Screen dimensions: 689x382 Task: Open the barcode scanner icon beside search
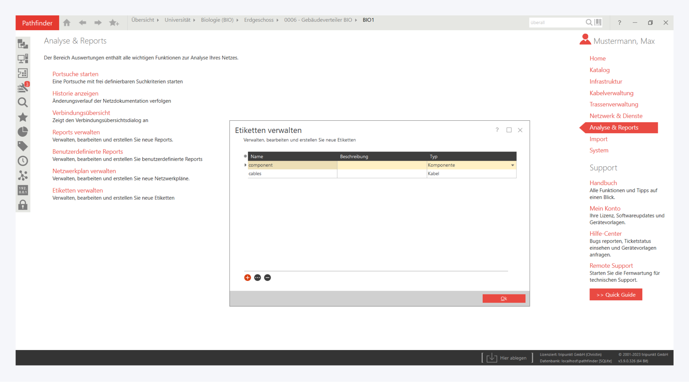tap(598, 22)
